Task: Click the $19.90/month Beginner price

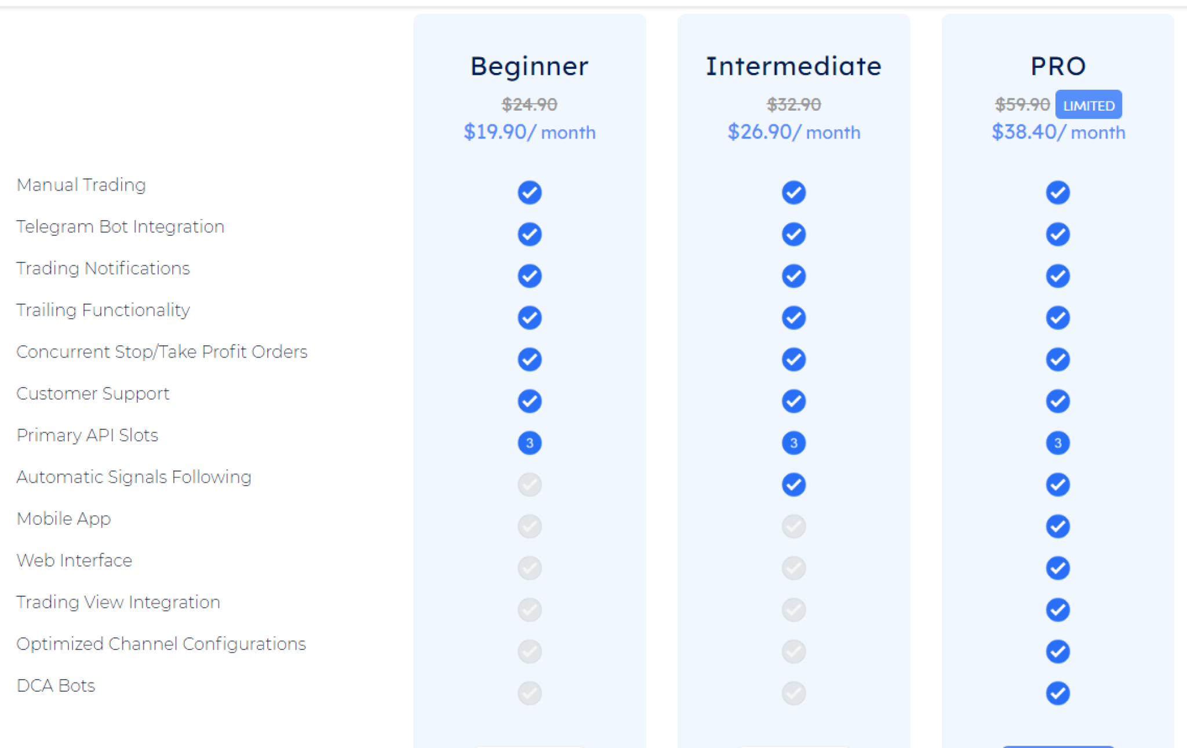Action: 529,132
